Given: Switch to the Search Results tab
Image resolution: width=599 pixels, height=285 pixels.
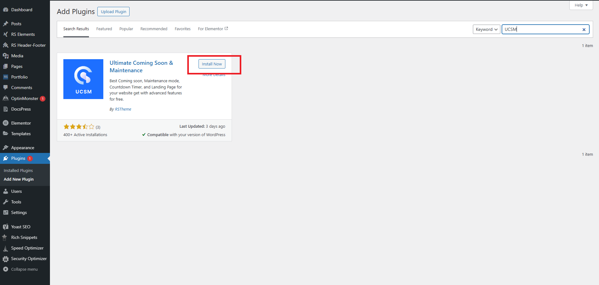Looking at the screenshot, I should click(76, 29).
